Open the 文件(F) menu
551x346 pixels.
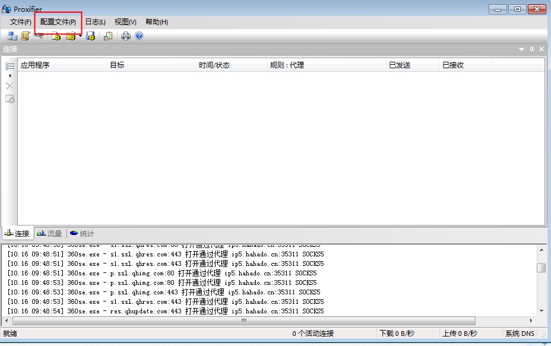pos(20,22)
